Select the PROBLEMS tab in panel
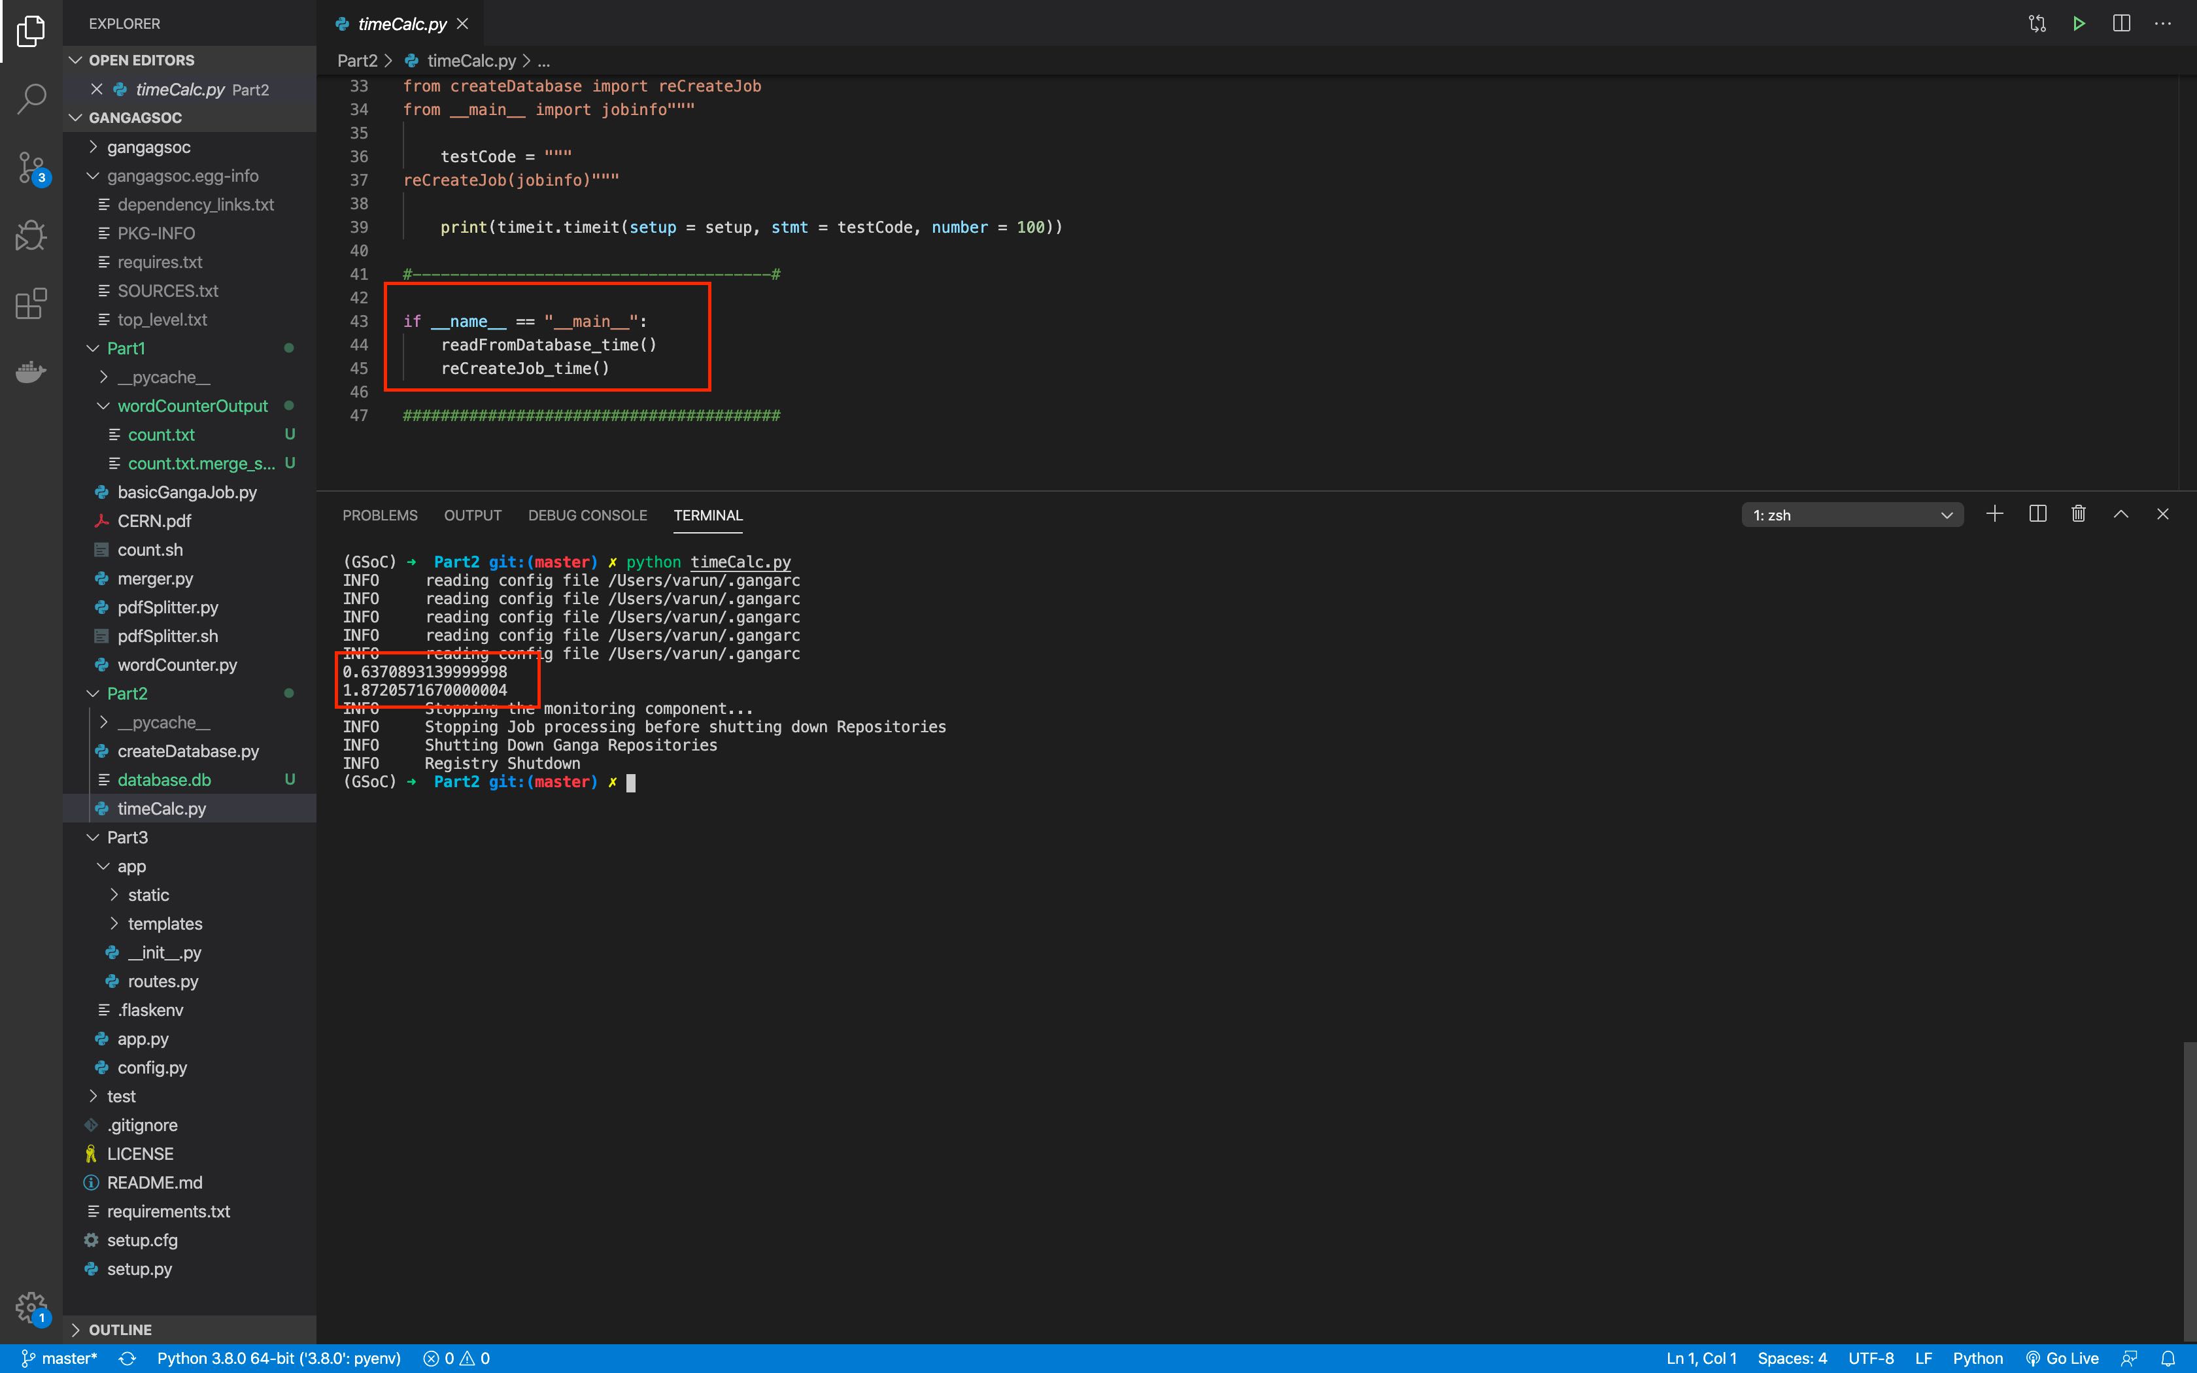Screen dimensions: 2197x1373 pos(380,514)
